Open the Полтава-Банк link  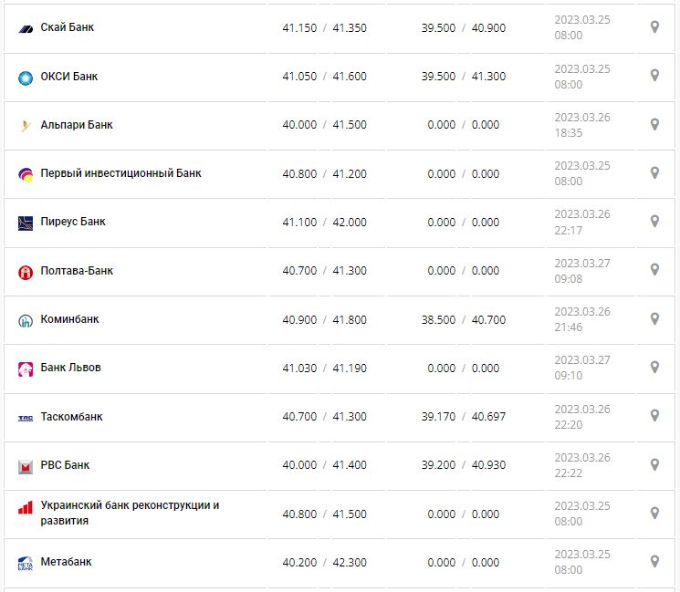(77, 271)
